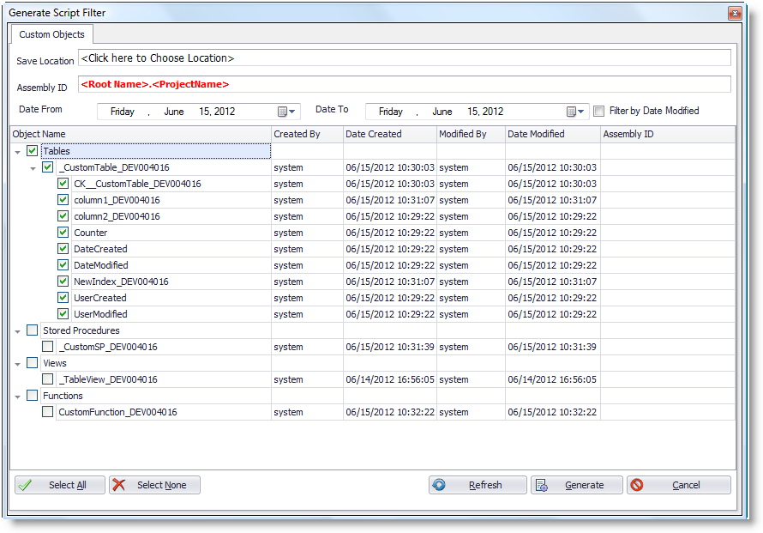
Task: Collapse the Tables tree node
Action: pos(18,152)
